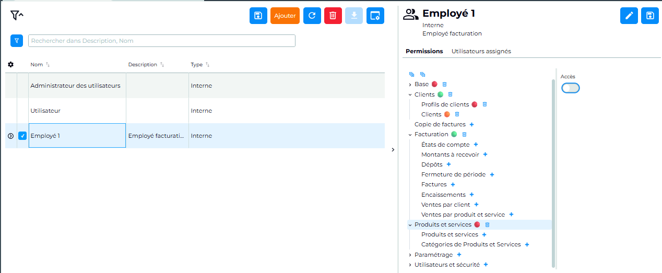Click the red trash delete button
The width and height of the screenshot is (662, 273).
[x=333, y=16]
